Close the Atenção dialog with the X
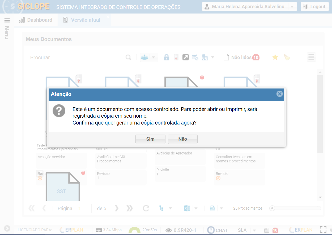The width and height of the screenshot is (332, 235). point(279,94)
